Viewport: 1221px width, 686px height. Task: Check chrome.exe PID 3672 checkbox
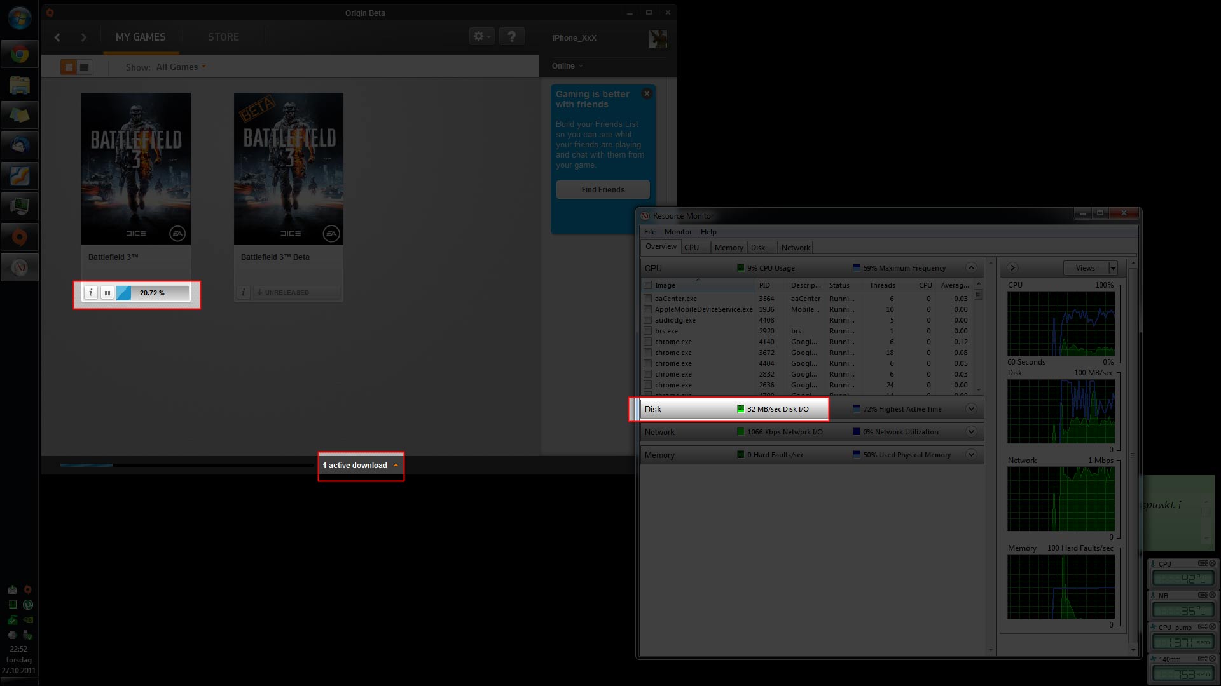[647, 353]
